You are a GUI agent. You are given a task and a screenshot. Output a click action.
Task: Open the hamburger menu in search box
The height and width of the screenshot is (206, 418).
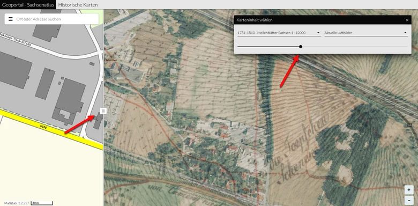11,19
